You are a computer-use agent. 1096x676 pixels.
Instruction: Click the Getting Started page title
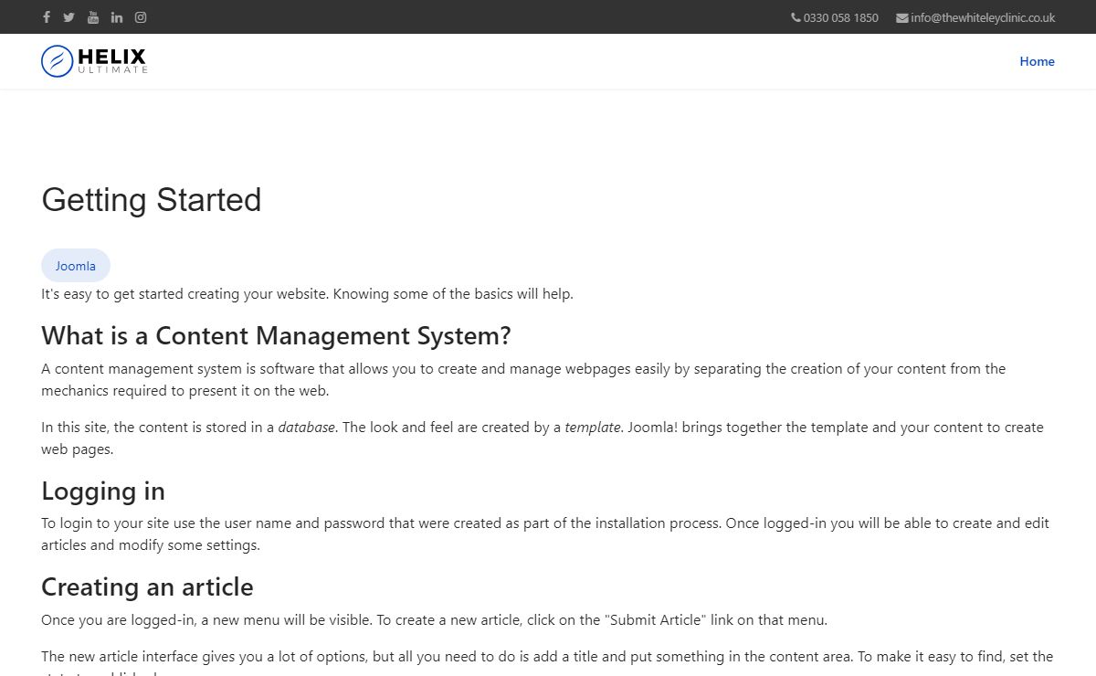[x=152, y=200]
